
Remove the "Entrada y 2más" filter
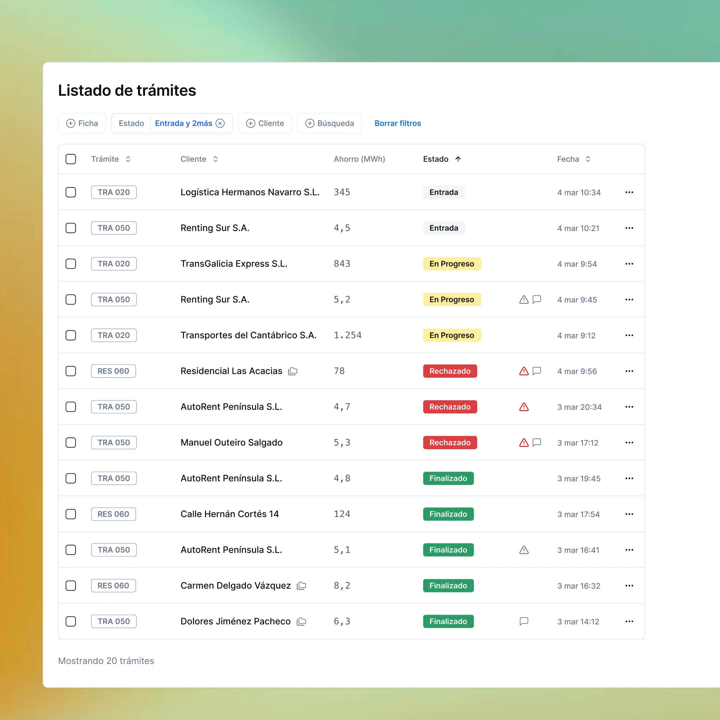220,123
